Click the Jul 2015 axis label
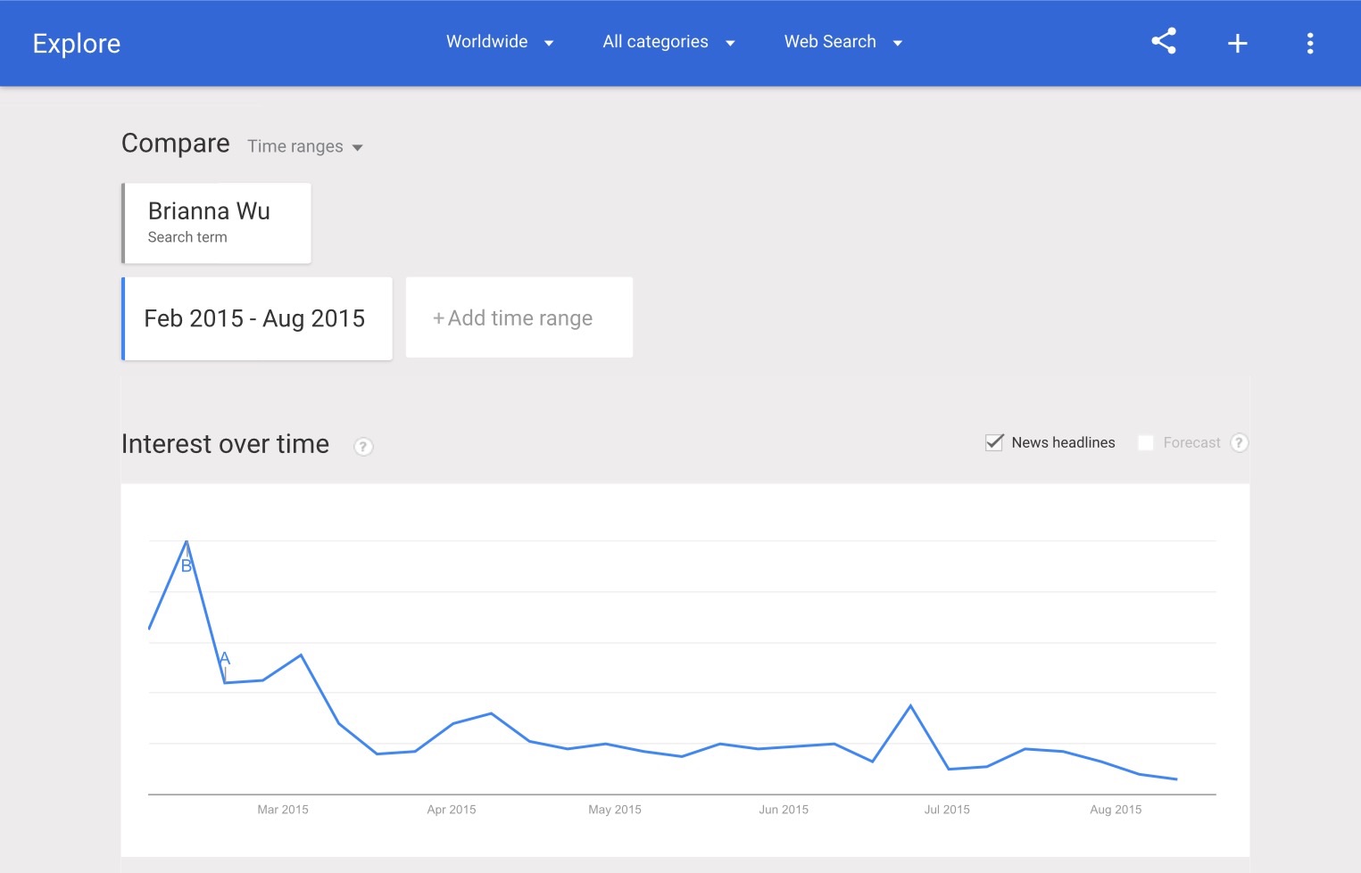 (x=947, y=810)
